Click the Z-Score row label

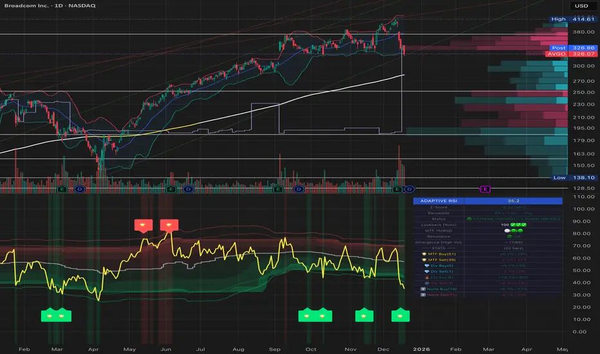438,207
